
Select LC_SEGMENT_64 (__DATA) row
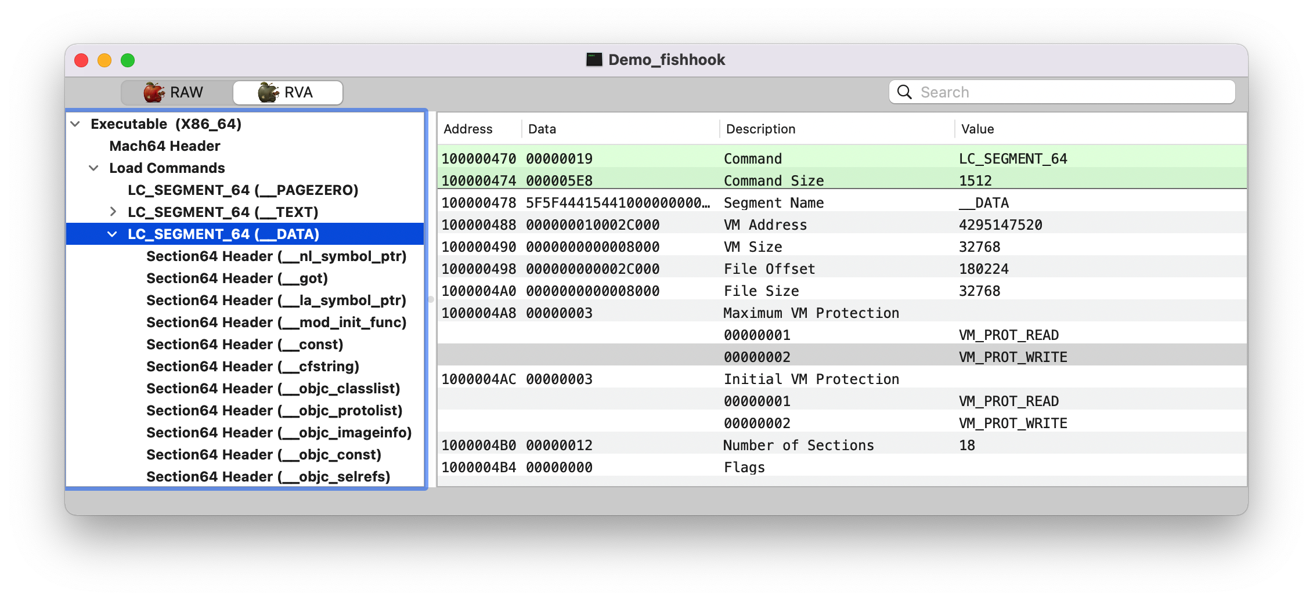pyautogui.click(x=246, y=234)
